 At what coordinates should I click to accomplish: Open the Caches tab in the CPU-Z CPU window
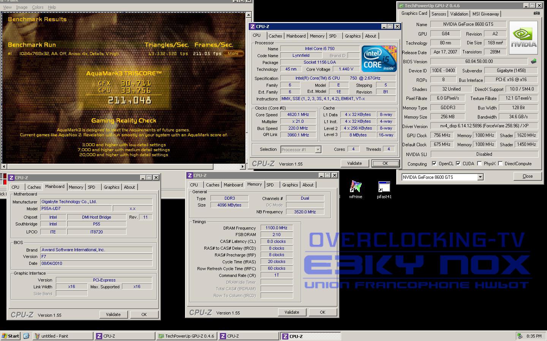275,36
